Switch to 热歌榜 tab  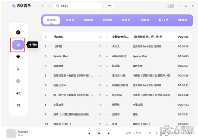[70, 20]
